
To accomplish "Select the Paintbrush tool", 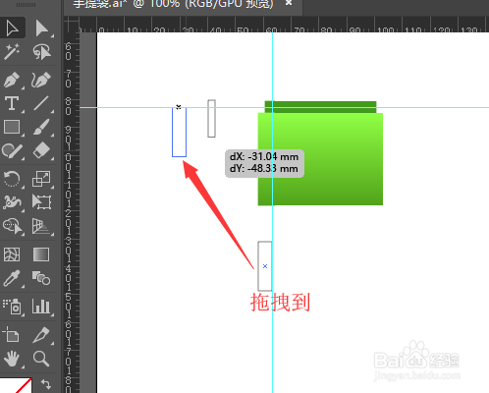I will 41,127.
